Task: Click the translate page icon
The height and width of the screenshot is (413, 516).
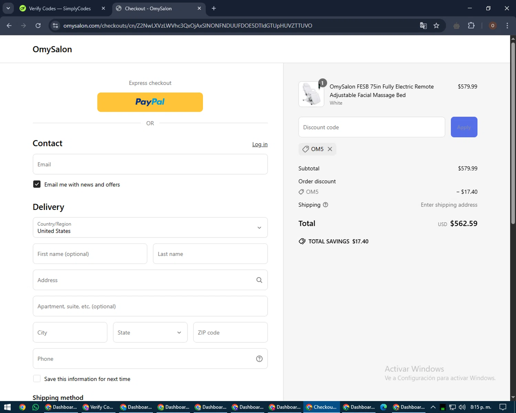Action: pyautogui.click(x=423, y=25)
